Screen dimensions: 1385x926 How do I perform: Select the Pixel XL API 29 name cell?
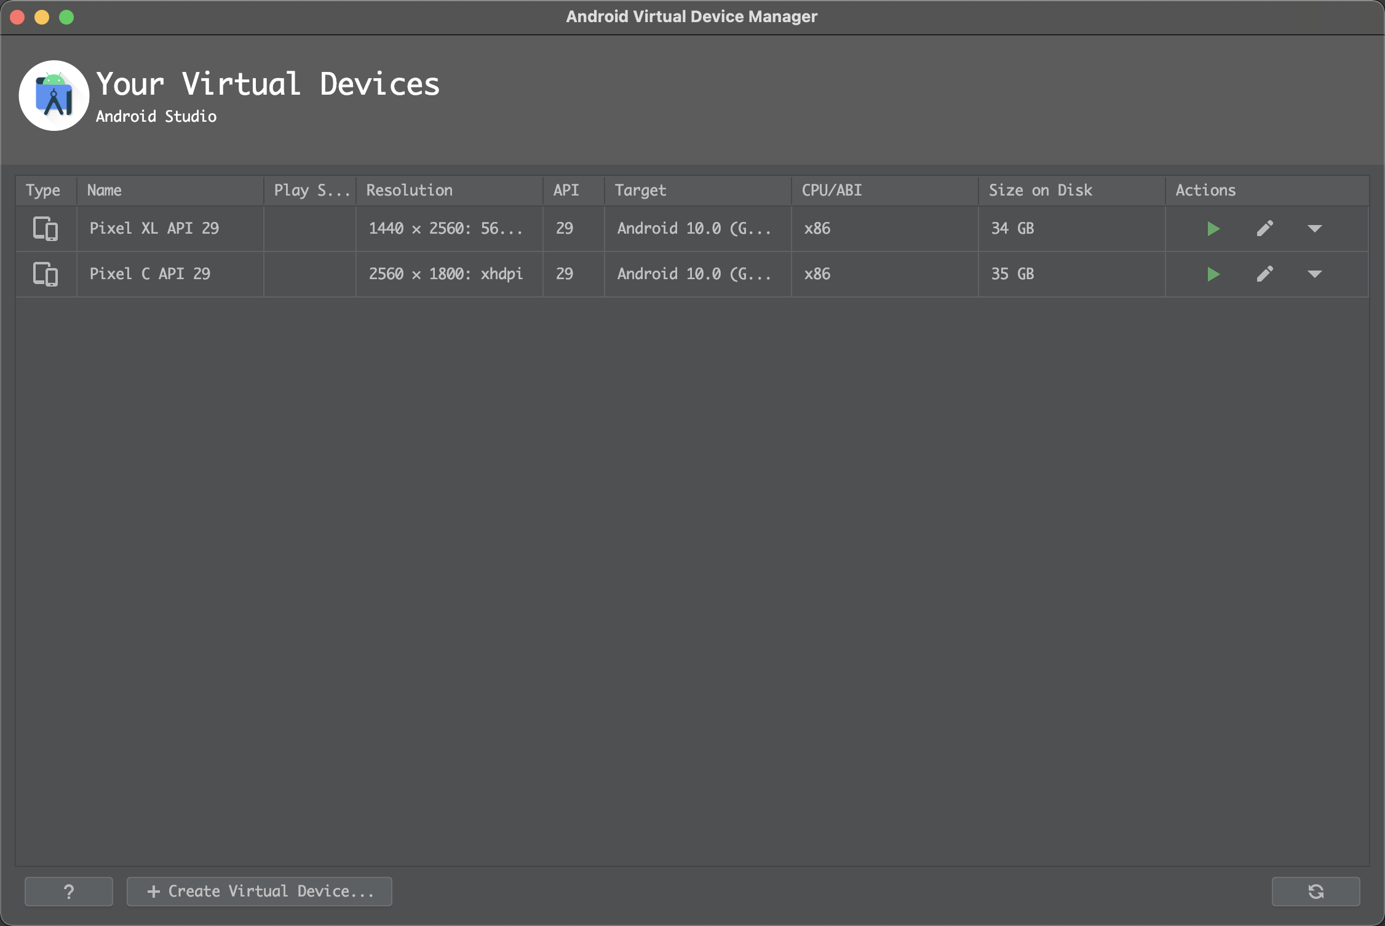tap(170, 229)
